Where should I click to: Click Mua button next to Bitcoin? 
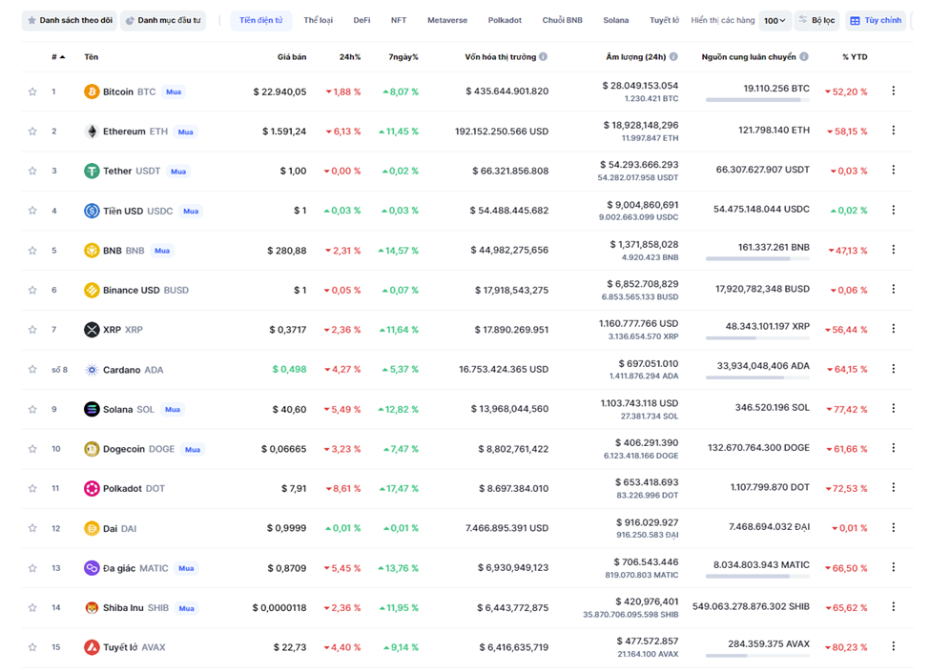coord(174,92)
